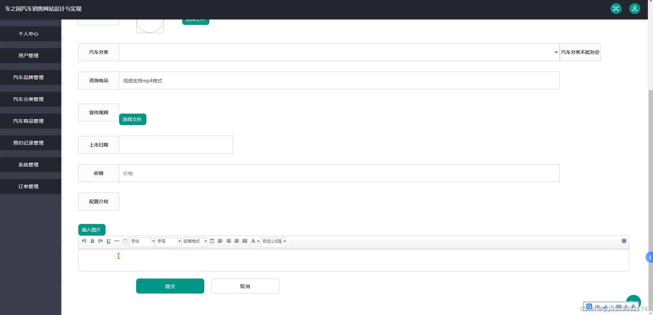Click the 插入图片 button

pos(92,230)
